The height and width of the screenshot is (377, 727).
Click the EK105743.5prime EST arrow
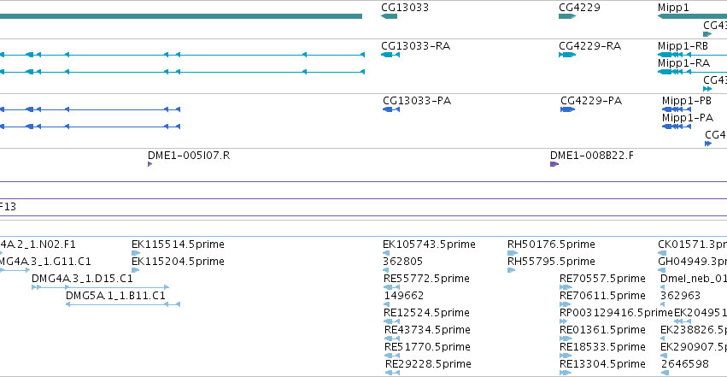(x=386, y=253)
